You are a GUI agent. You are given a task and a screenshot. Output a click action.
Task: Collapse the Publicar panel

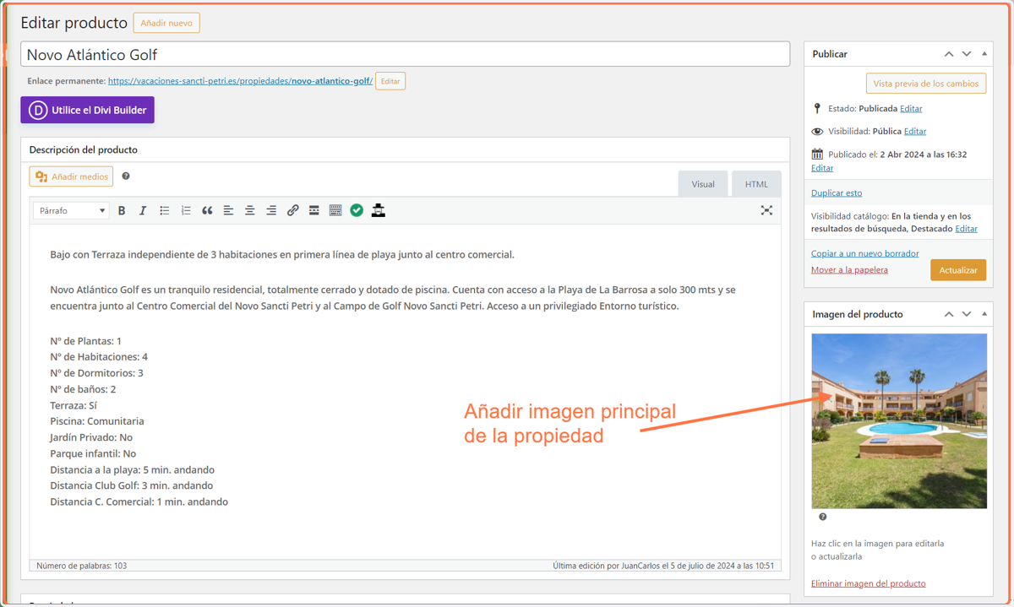pos(984,54)
